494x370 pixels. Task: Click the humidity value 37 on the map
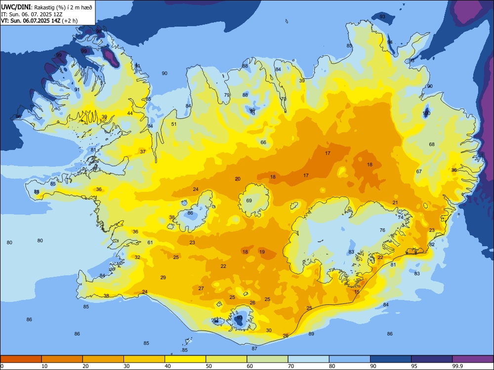tap(143, 151)
